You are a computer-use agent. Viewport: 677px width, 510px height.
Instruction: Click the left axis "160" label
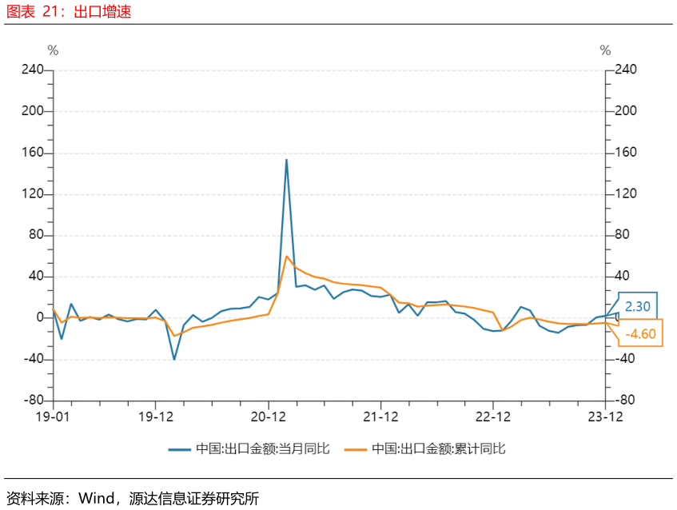point(33,153)
